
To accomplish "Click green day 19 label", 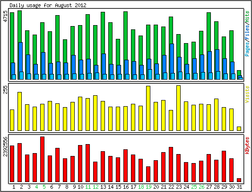I will (148, 187).
